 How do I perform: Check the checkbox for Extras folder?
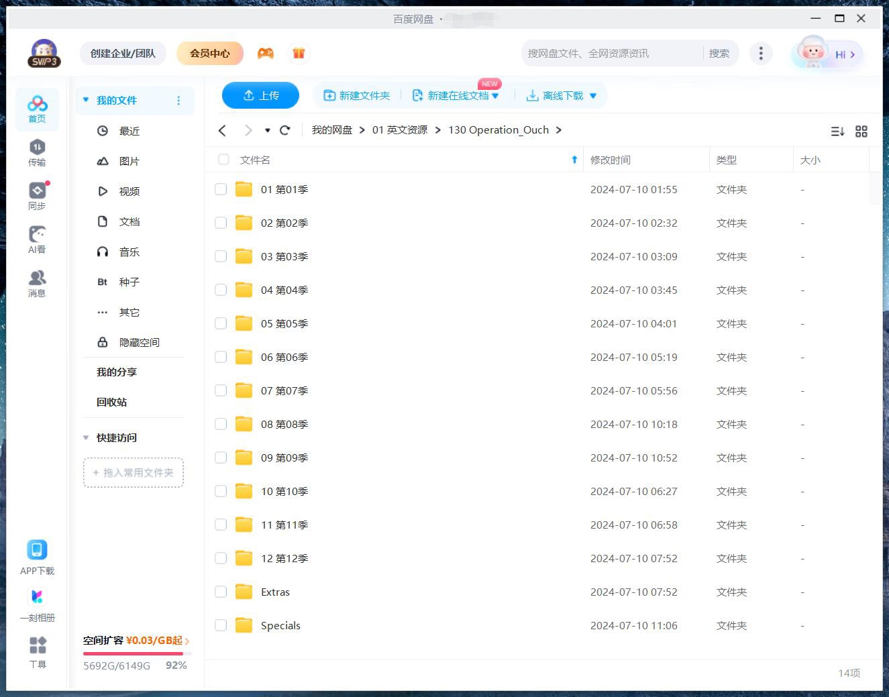221,592
